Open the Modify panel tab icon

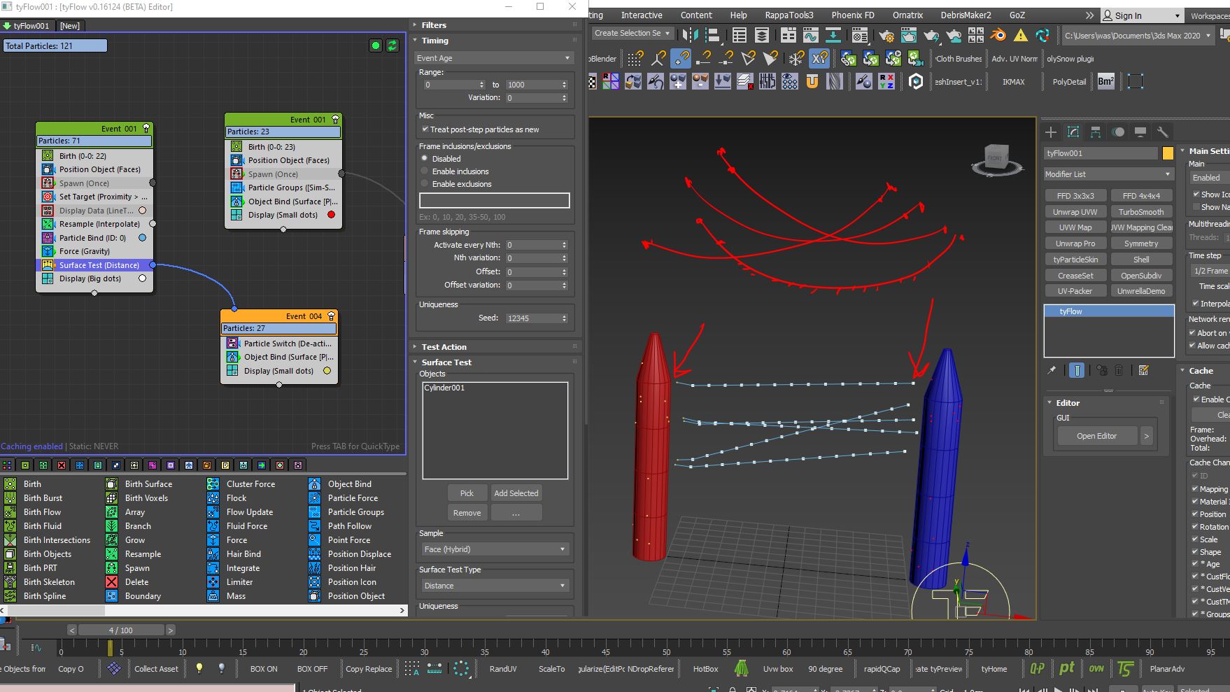pyautogui.click(x=1073, y=132)
